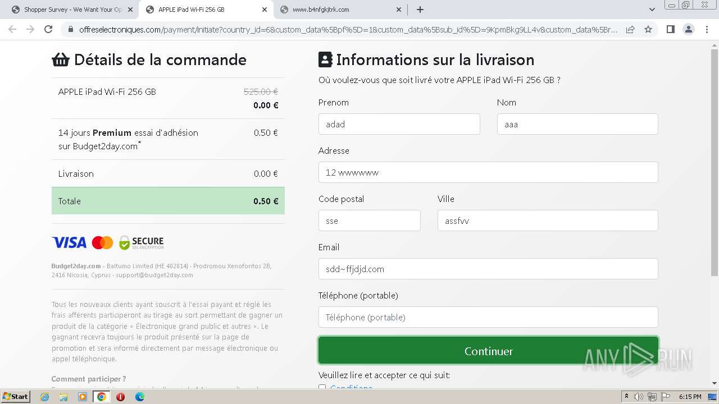Open network status in the tray
This screenshot has width=719, height=404.
(x=652, y=397)
